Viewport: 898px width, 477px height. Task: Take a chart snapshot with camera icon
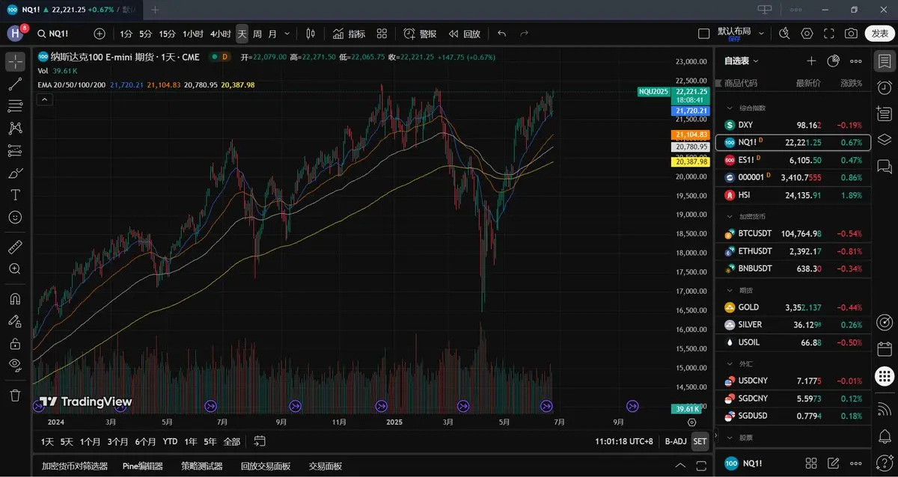point(851,34)
